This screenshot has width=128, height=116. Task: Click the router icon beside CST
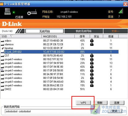2,56
